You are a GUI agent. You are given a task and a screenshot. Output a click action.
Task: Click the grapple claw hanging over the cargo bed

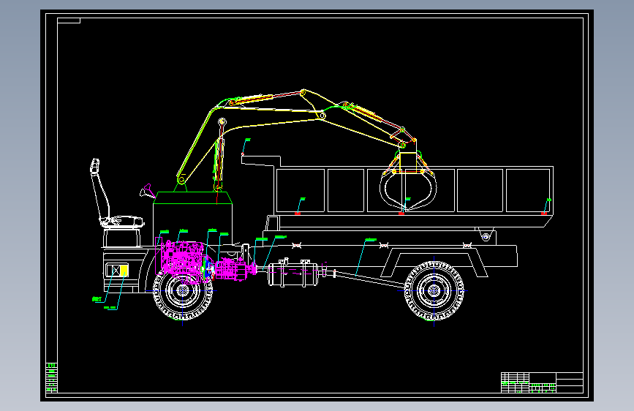click(408, 181)
